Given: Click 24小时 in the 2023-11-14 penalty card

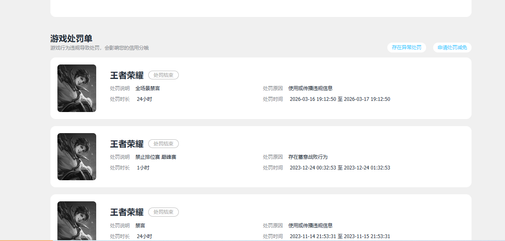Looking at the screenshot, I should pyautogui.click(x=145, y=236).
